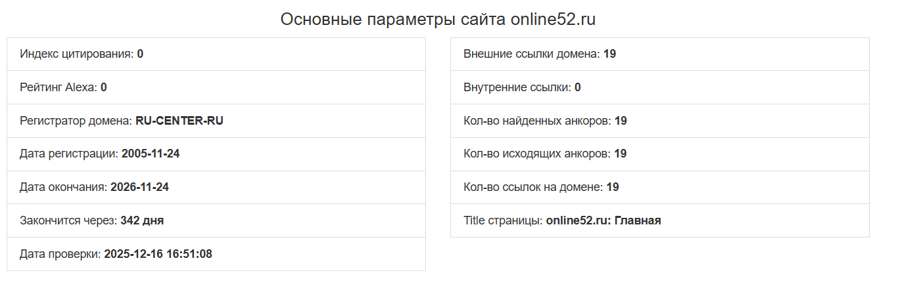898x292 pixels.
Task: Click the "Дата окончания" label
Action: [x=63, y=187]
